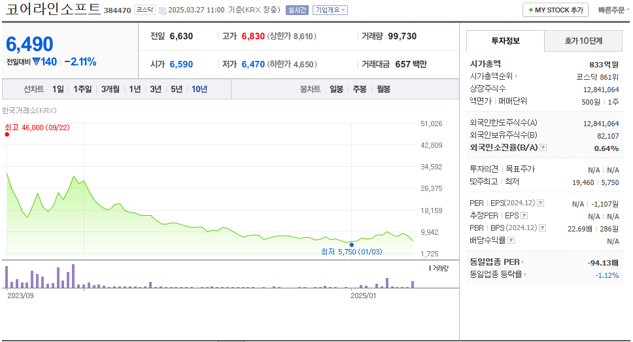Click the 2025/01 date axis label
The height and width of the screenshot is (342, 633).
tap(364, 296)
